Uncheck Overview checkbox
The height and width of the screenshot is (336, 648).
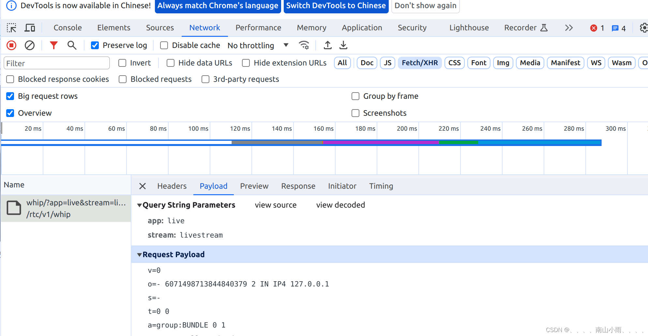tap(10, 113)
